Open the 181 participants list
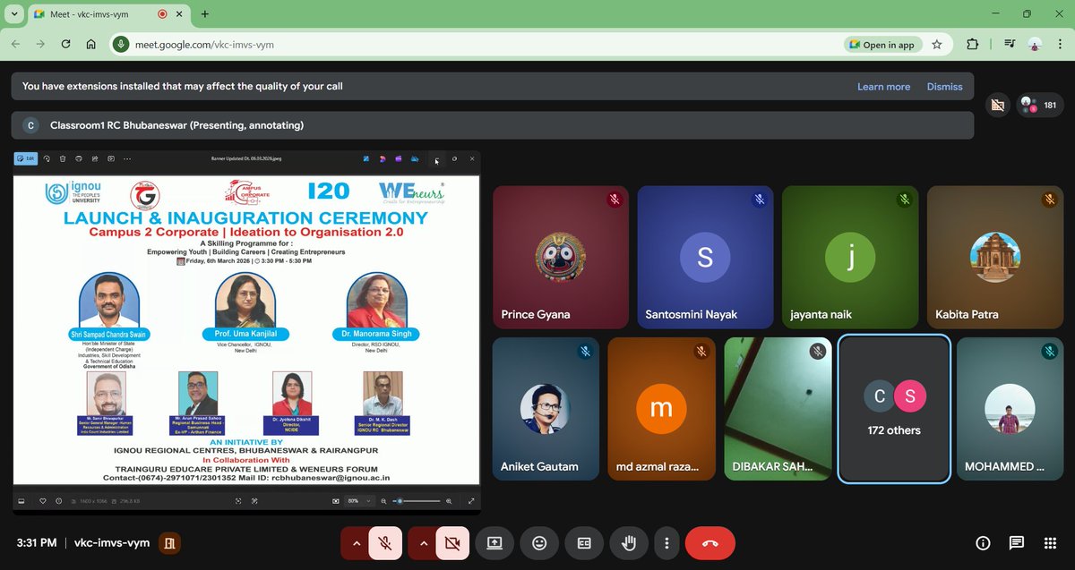Image resolution: width=1075 pixels, height=570 pixels. click(1039, 105)
